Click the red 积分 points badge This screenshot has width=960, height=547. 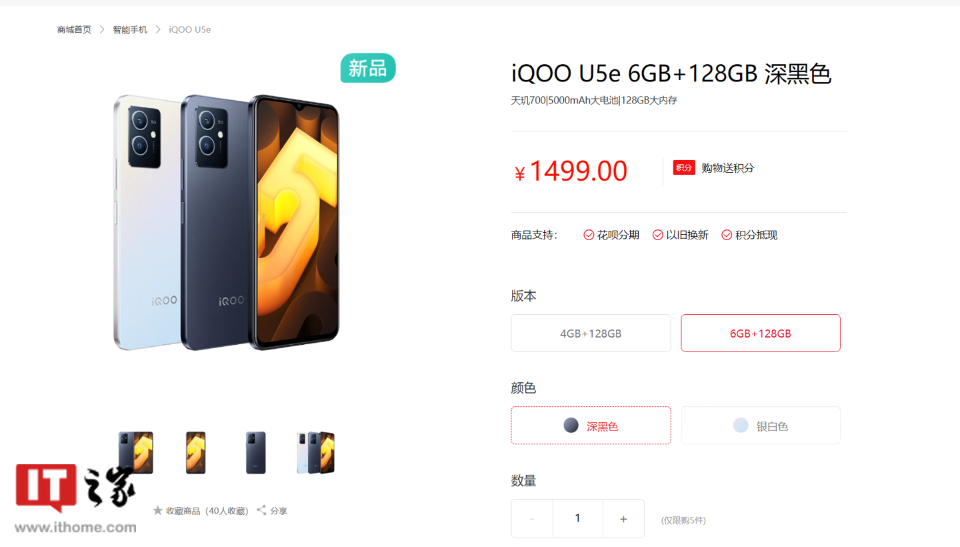(684, 167)
